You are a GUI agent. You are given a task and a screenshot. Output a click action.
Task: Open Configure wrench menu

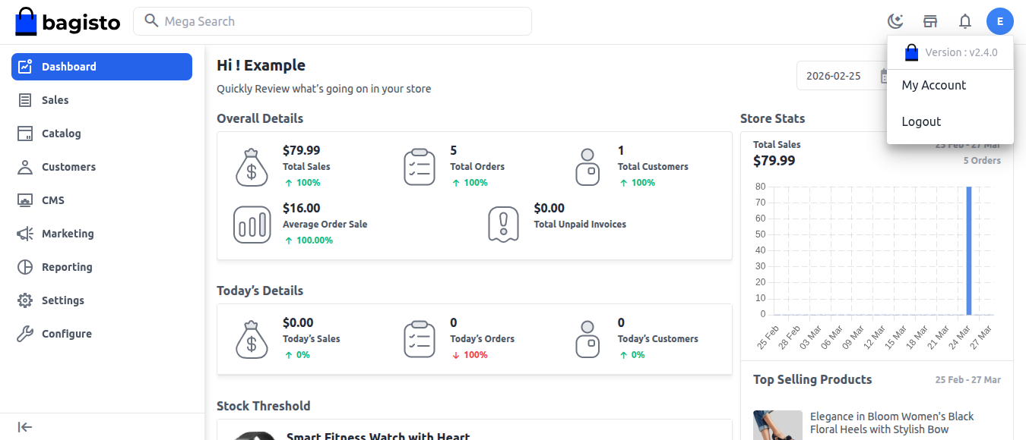[x=66, y=334]
